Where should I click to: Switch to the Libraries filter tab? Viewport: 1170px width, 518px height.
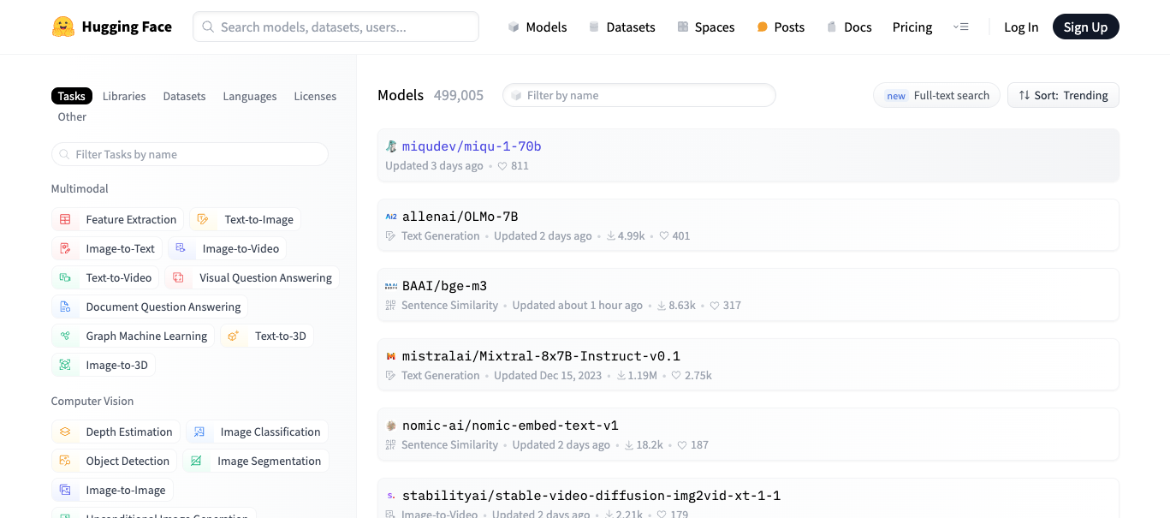(124, 96)
